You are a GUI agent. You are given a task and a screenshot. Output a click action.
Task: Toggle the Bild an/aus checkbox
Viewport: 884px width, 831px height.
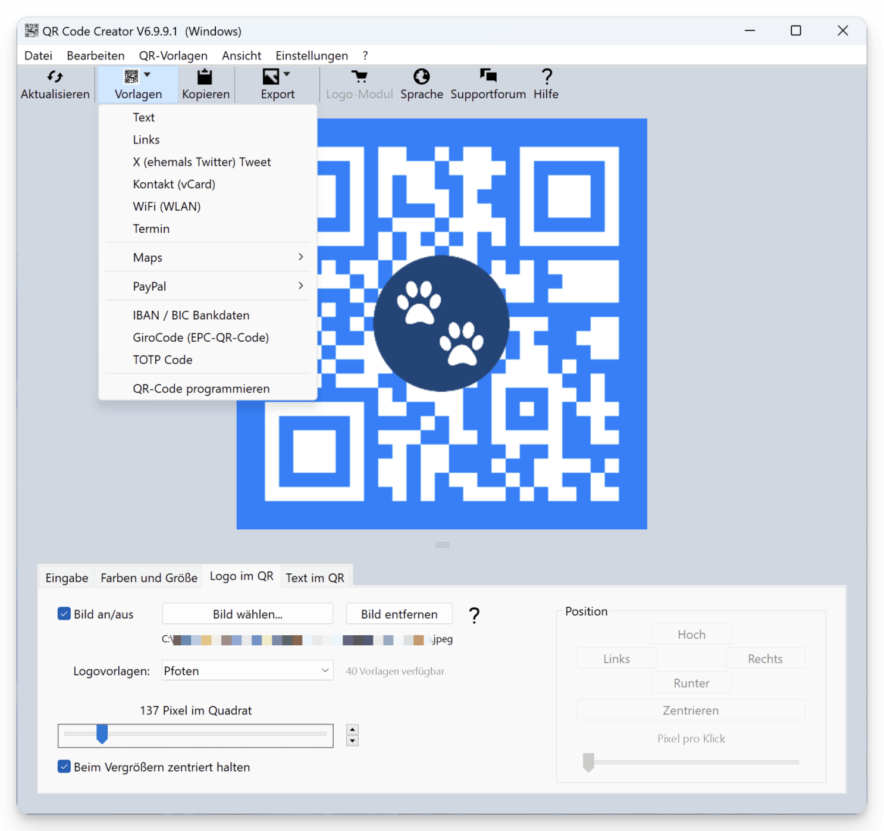coord(64,614)
